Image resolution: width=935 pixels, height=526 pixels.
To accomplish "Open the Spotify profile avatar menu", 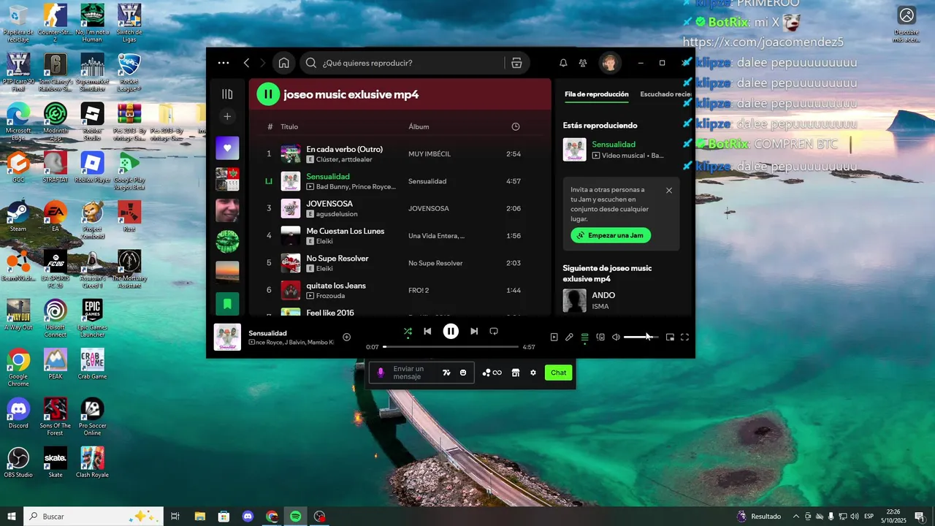I will 610,63.
